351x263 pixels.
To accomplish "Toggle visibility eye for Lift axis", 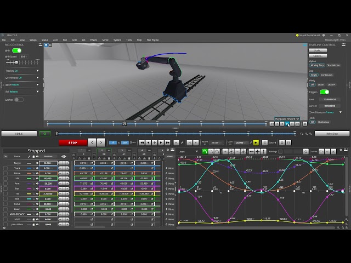I will point(37,179).
